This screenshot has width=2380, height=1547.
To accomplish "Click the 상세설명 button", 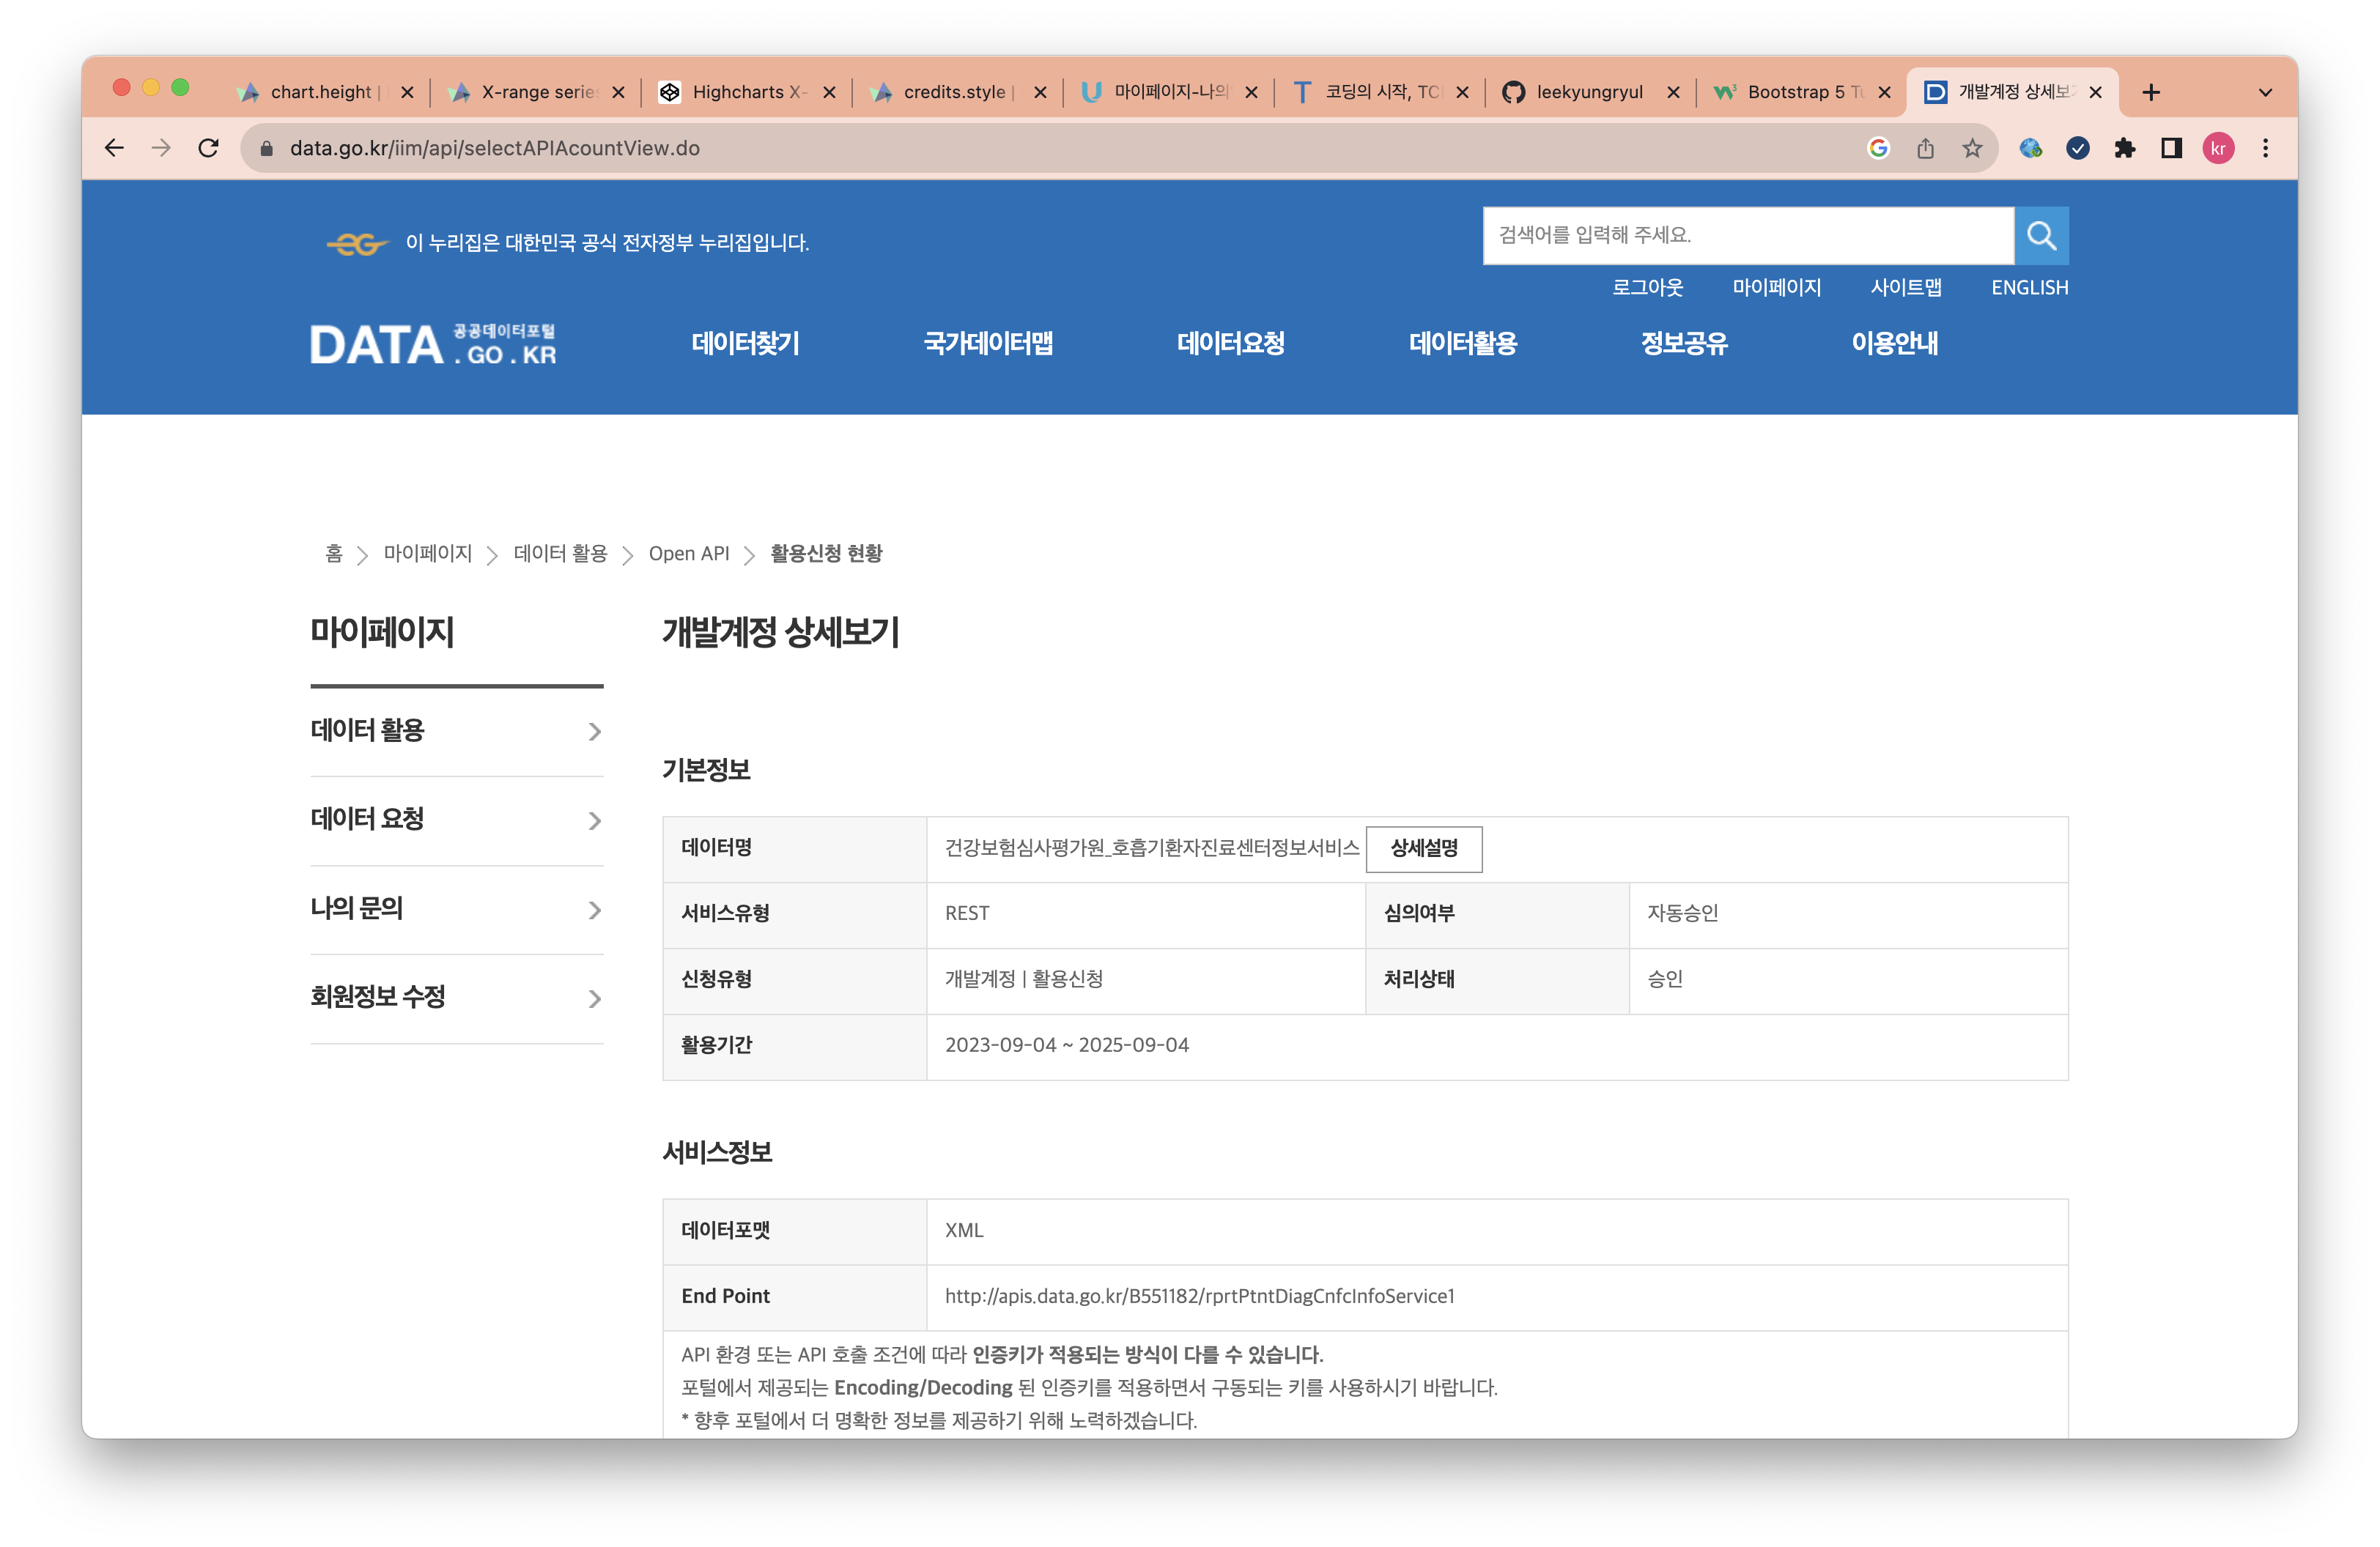I will click(1423, 848).
